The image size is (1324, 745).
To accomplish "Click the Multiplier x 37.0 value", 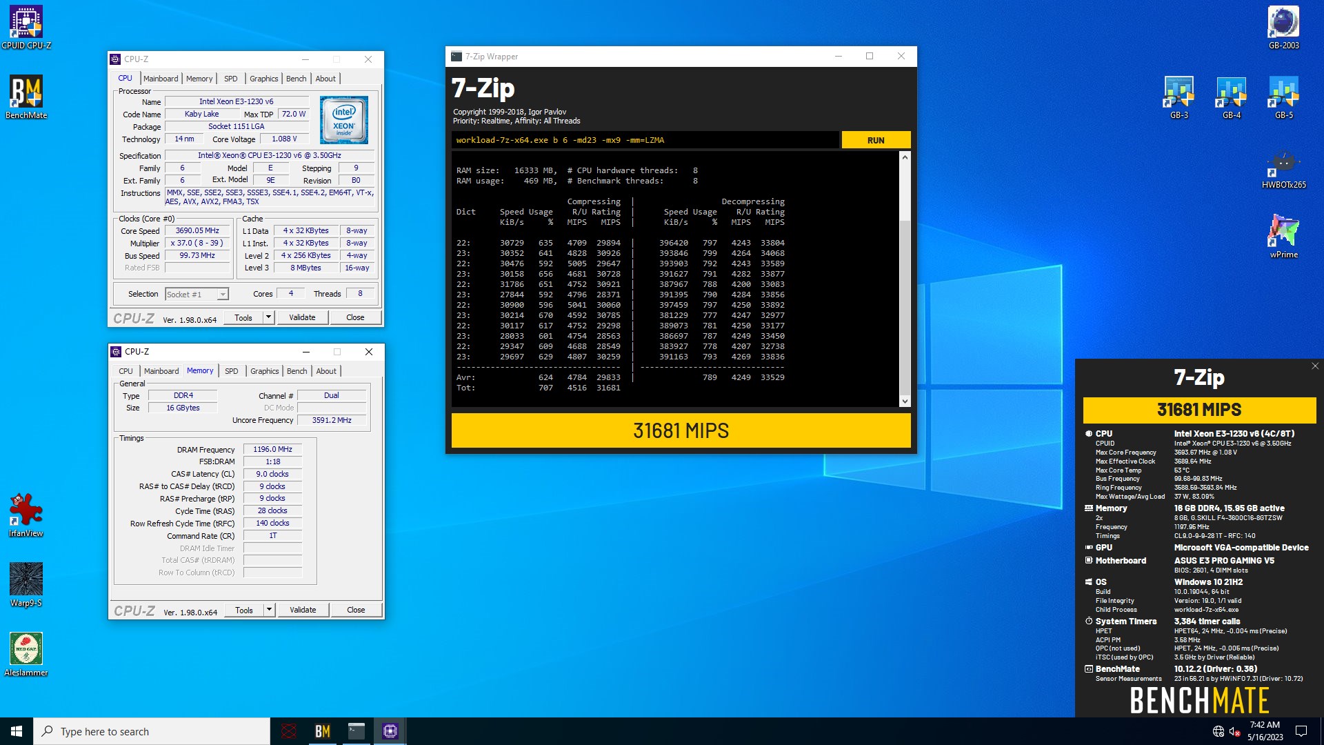I will click(x=197, y=244).
